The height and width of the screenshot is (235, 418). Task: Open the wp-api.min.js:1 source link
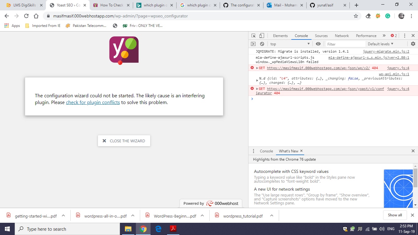click(x=394, y=74)
